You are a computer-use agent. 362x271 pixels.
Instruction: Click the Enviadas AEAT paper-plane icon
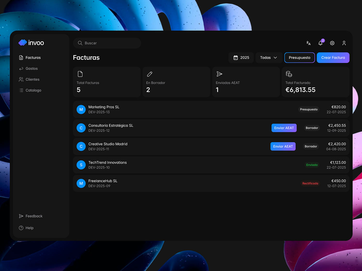219,74
